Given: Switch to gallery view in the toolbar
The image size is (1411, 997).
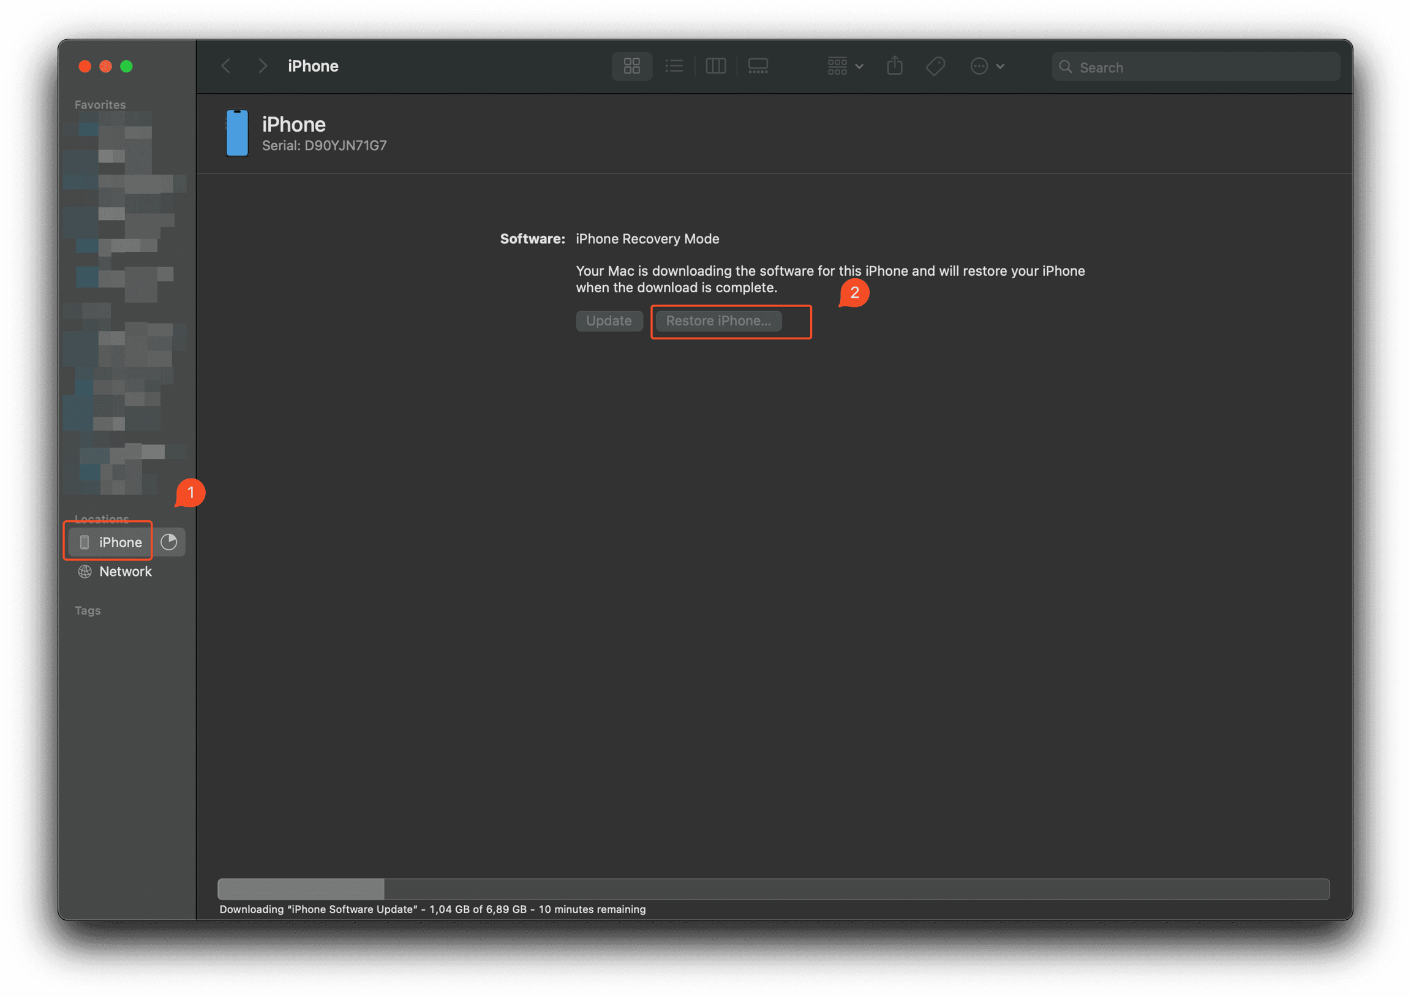Looking at the screenshot, I should pos(758,66).
